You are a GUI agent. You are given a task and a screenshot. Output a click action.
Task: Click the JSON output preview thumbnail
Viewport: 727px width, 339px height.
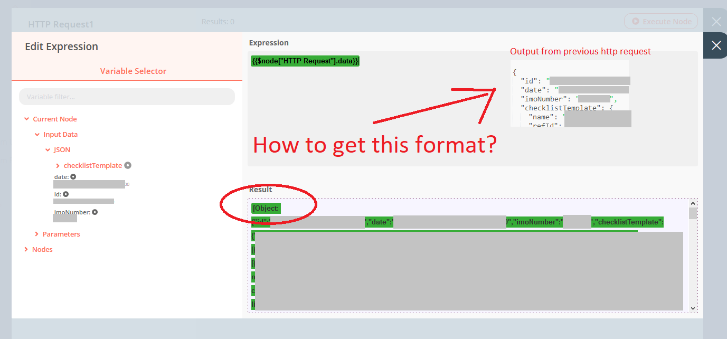click(571, 93)
